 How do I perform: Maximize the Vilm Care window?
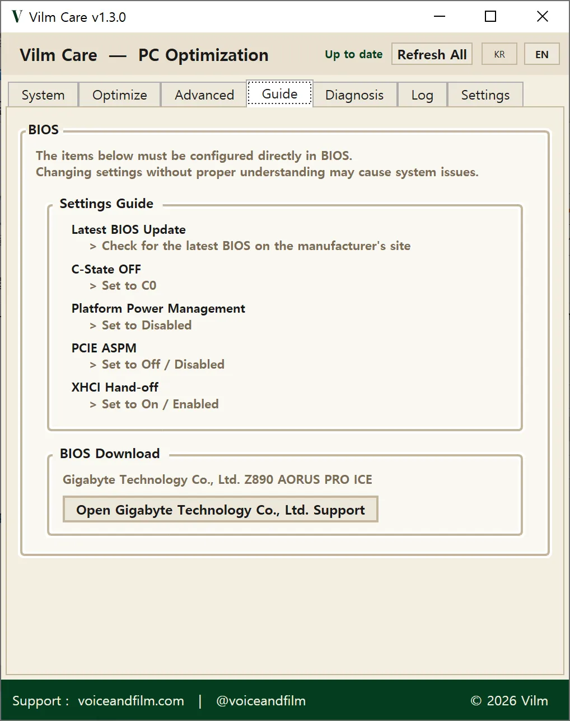coord(490,17)
